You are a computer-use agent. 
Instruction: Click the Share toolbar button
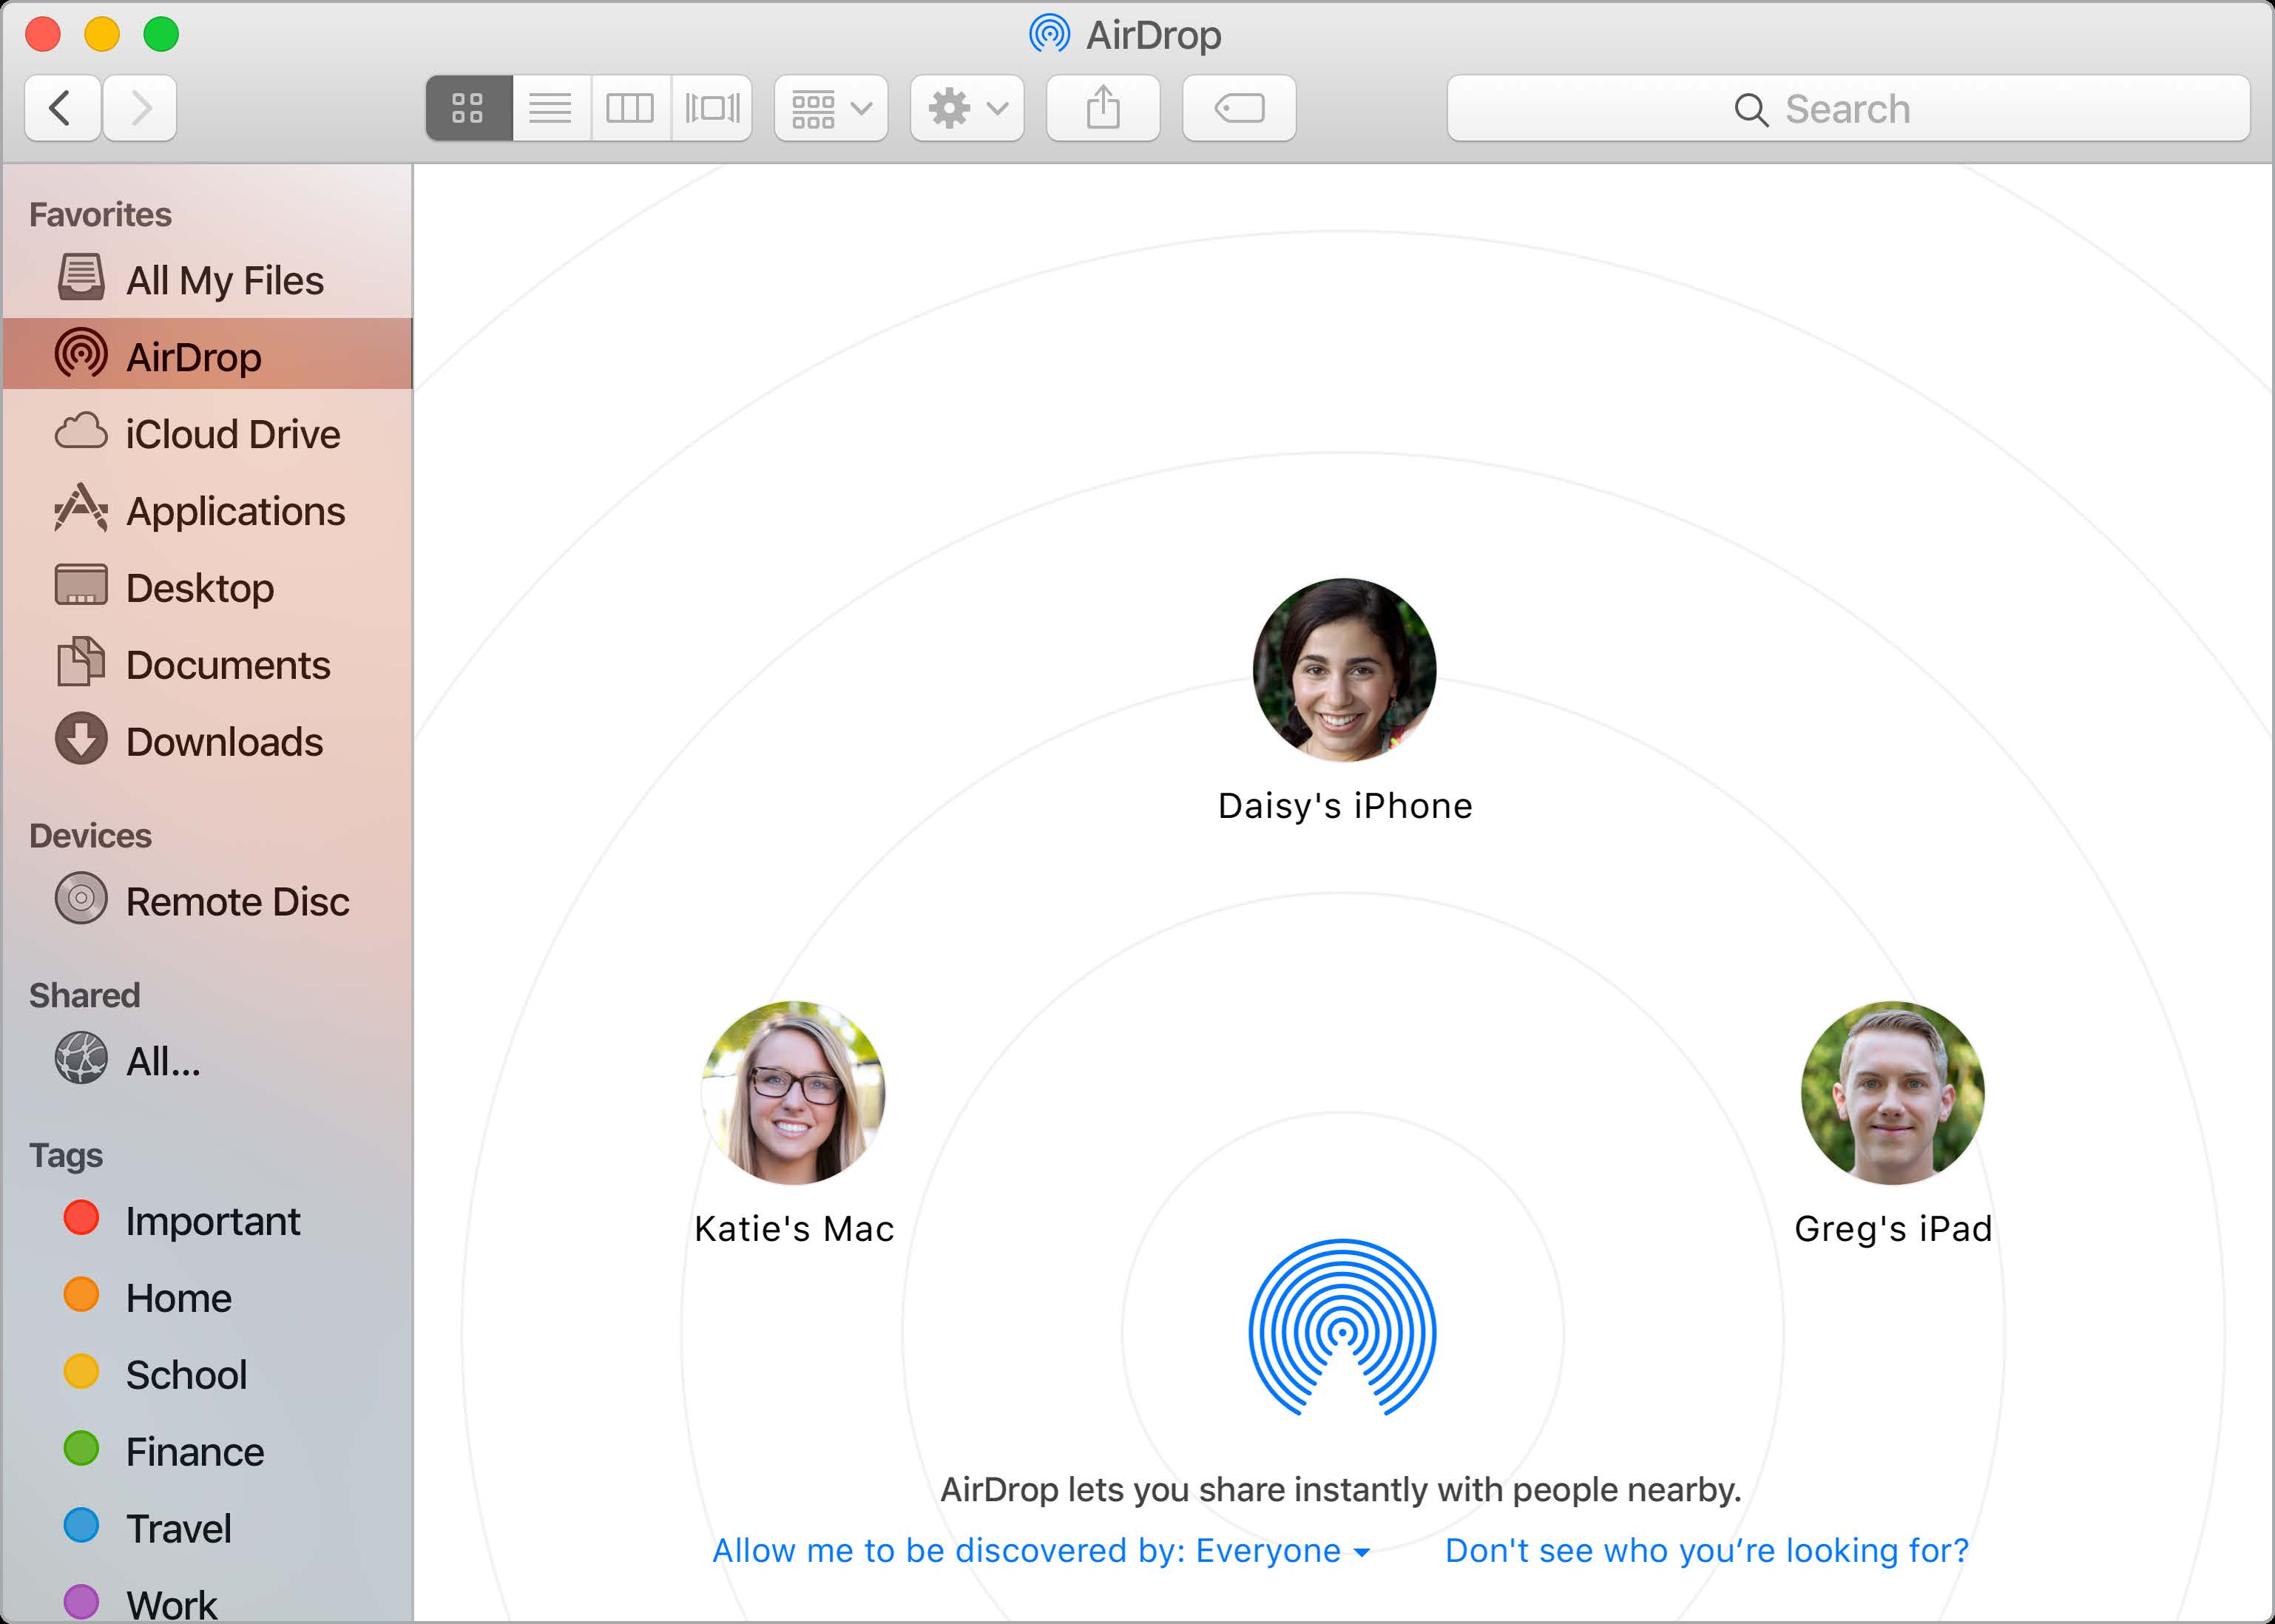(1103, 108)
